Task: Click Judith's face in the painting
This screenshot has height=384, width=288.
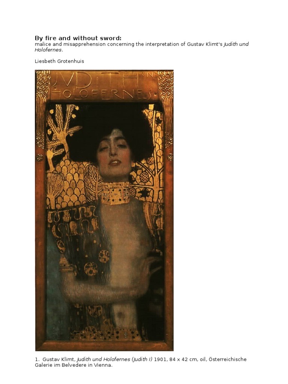Action: [x=114, y=151]
